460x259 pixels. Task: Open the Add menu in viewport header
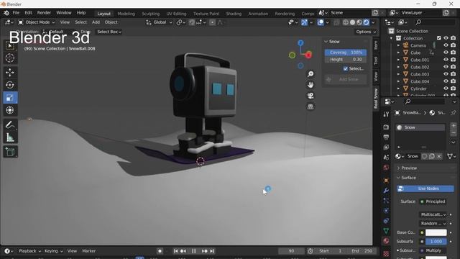(96, 22)
